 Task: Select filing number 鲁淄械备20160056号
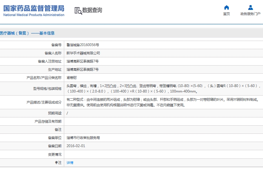coord(83,45)
